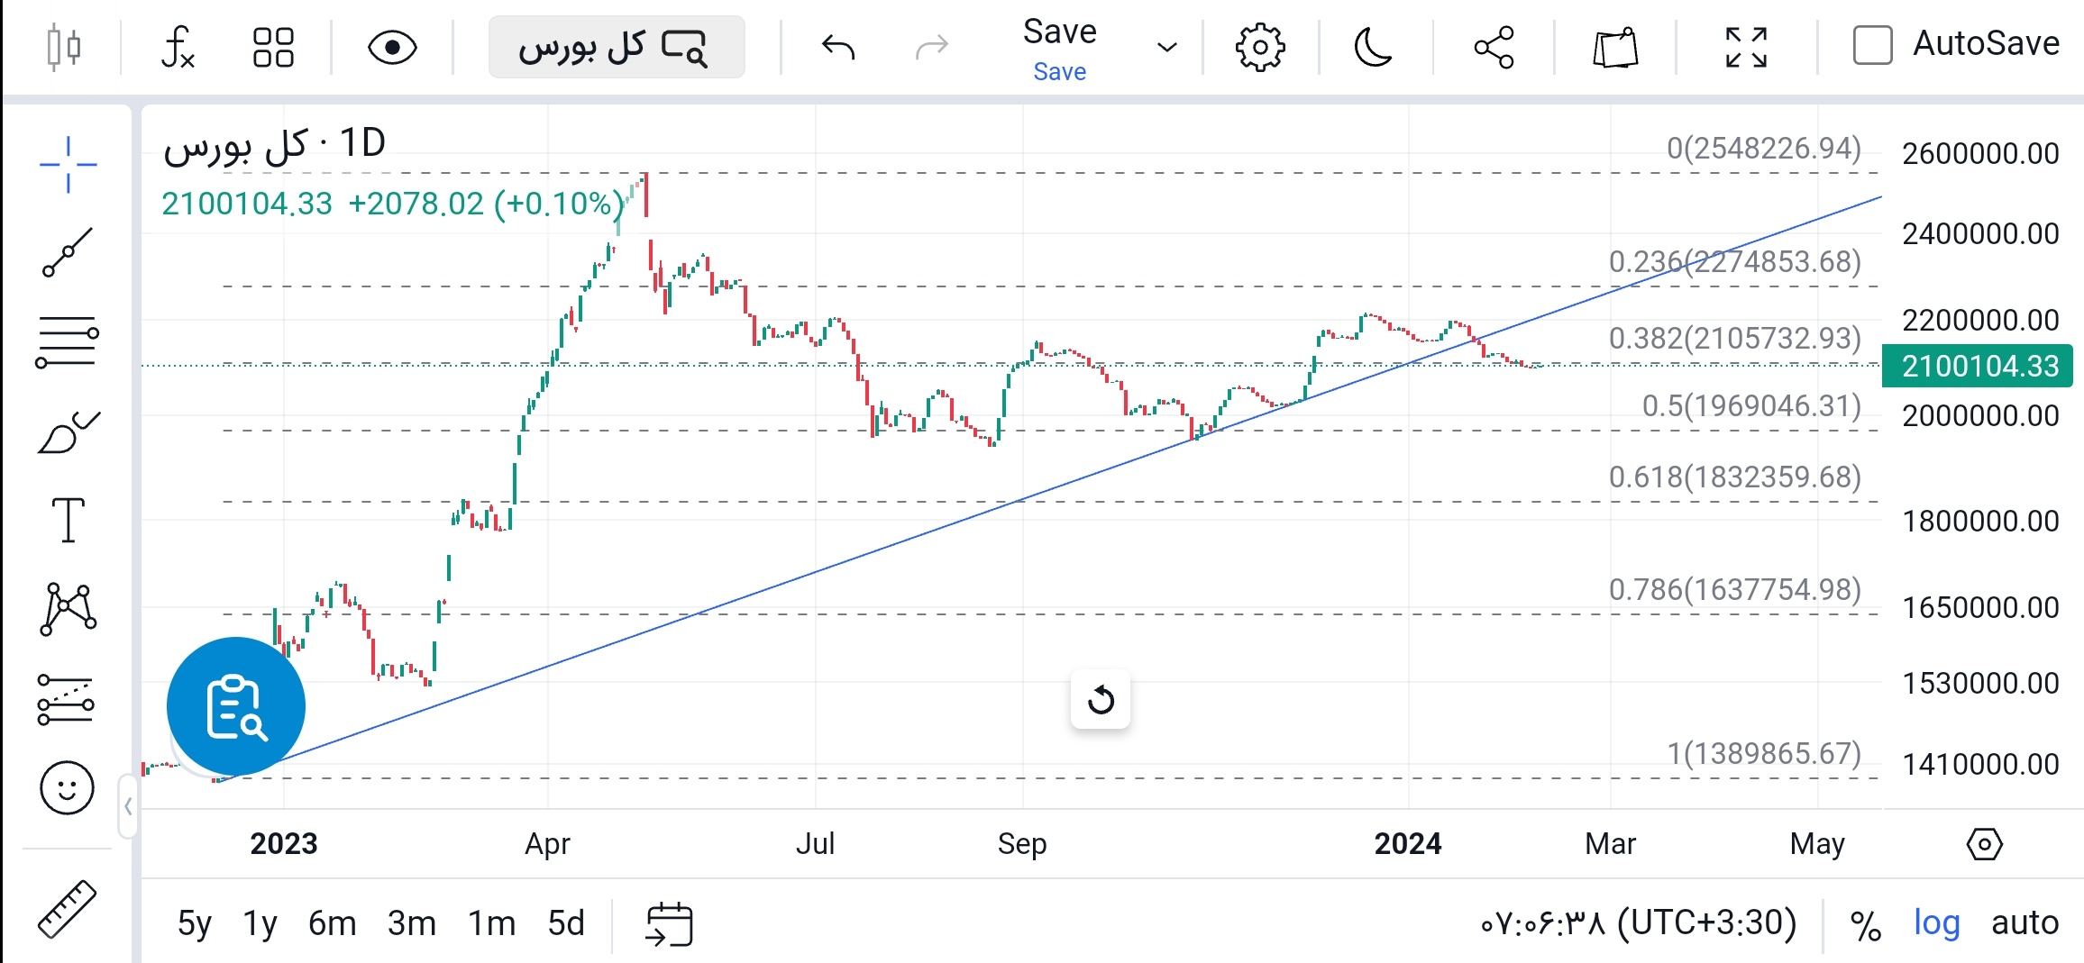This screenshot has height=963, width=2084.
Task: Undo the last chart action
Action: pos(837,47)
